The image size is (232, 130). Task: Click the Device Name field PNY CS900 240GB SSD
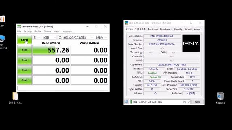(162, 36)
